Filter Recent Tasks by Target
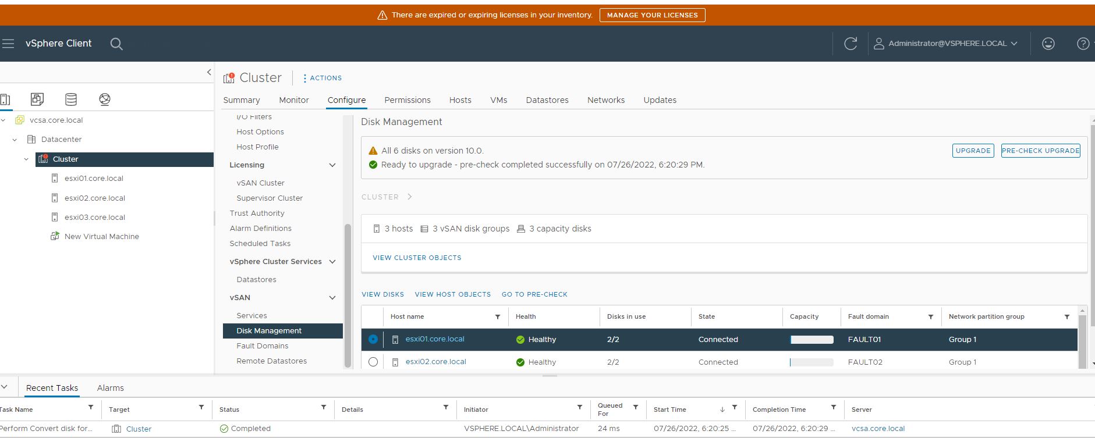Screen dimensions: 1095x438 201,407
